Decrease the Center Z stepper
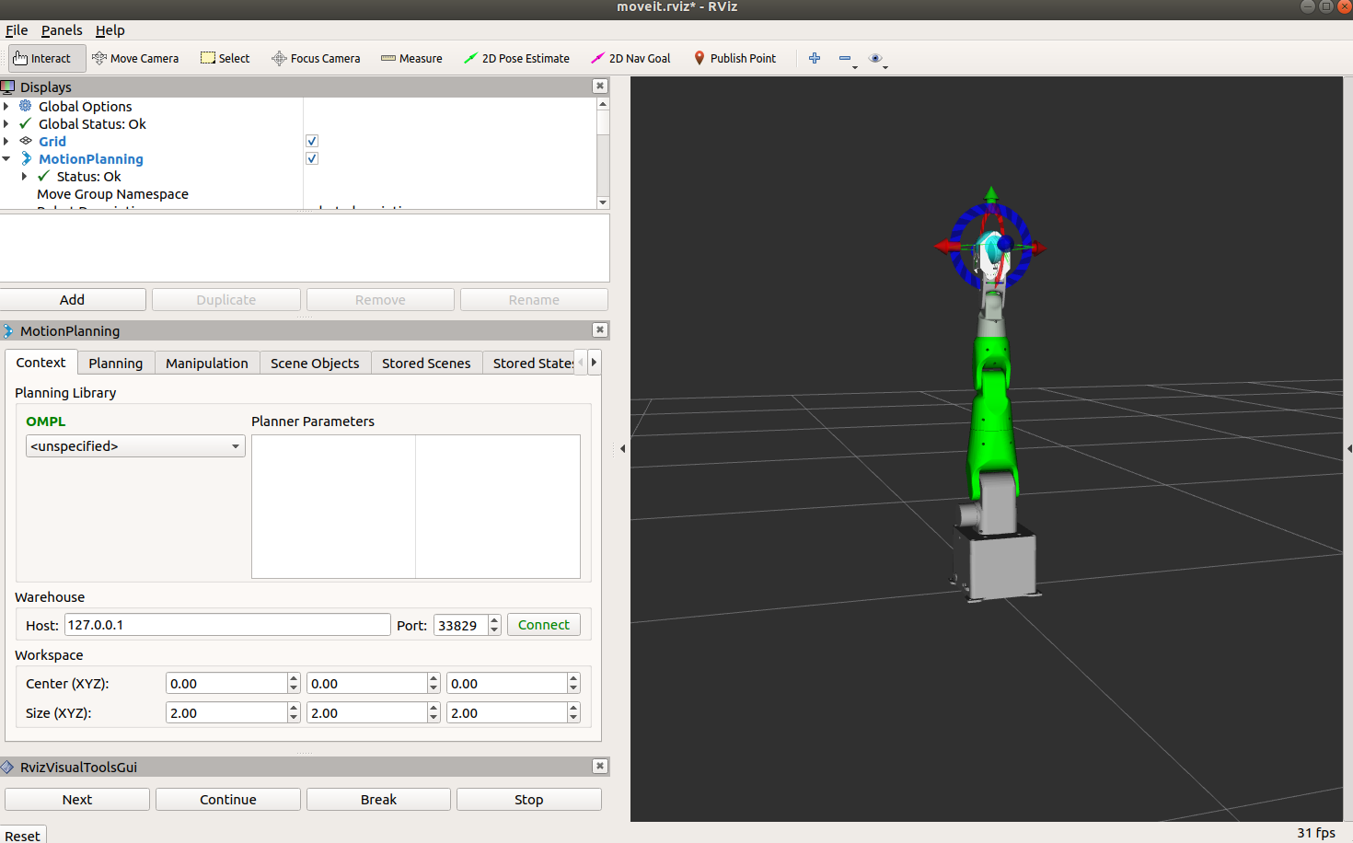Viewport: 1353px width, 843px height. 573,689
